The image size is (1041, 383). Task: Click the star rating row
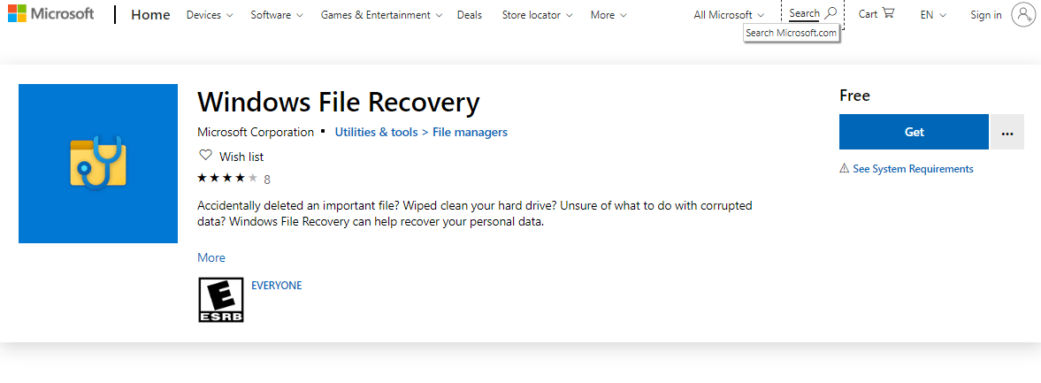(x=228, y=178)
